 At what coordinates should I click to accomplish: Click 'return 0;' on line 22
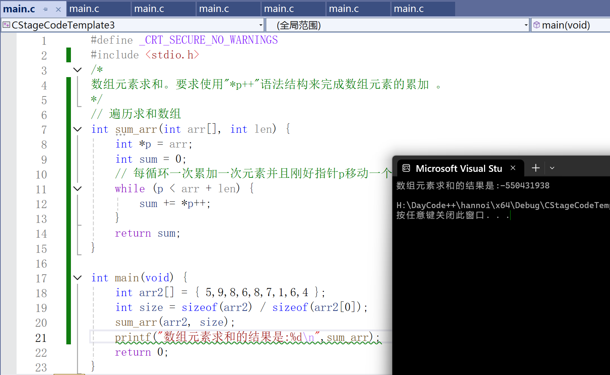[x=142, y=352]
